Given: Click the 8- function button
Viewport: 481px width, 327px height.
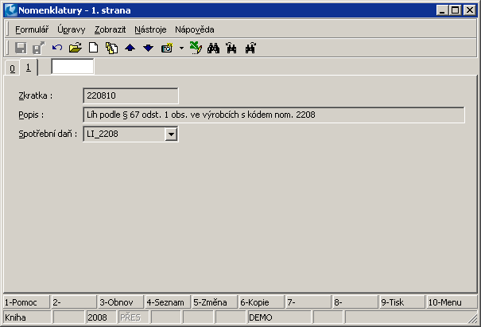Looking at the screenshot, I should [x=355, y=302].
